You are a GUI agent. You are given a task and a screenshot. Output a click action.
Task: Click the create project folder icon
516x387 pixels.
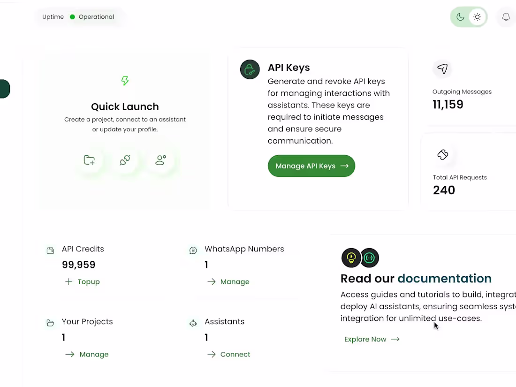[89, 160]
